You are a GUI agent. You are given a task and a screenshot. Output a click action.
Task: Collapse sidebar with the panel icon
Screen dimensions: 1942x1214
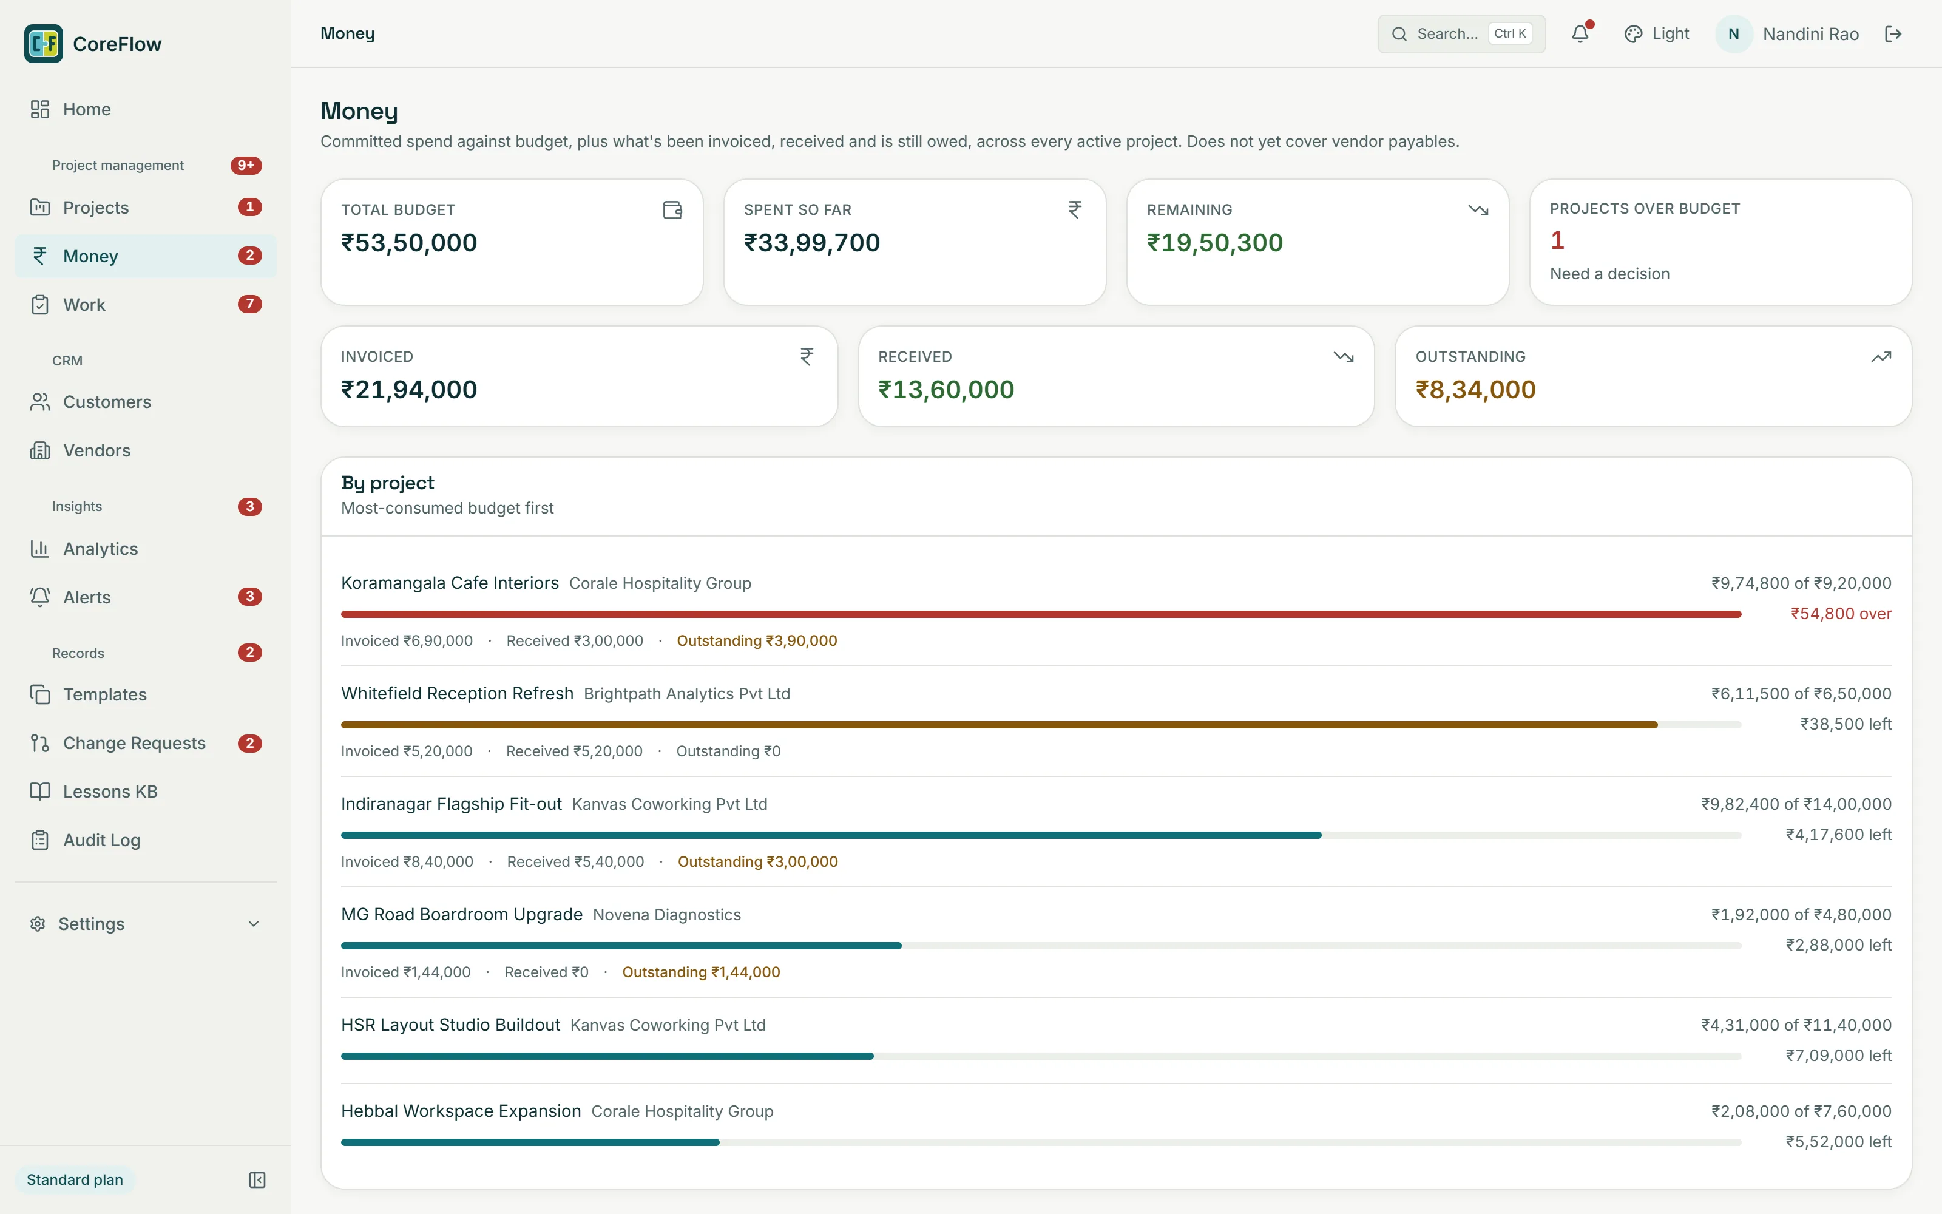coord(257,1179)
